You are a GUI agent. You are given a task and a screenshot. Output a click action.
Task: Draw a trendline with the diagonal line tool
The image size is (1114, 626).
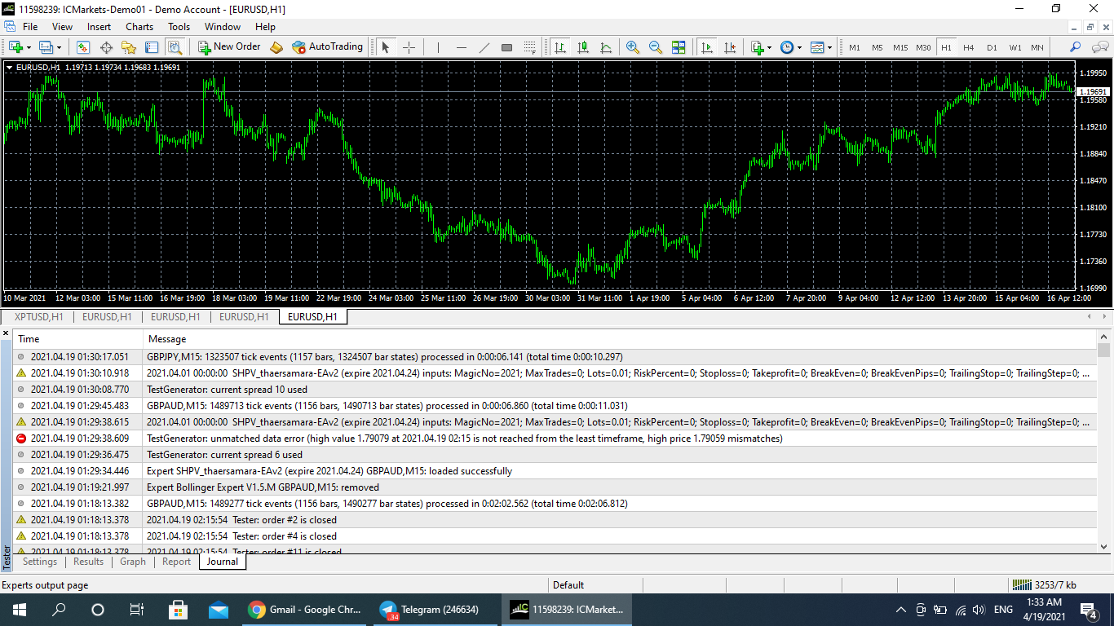click(x=484, y=47)
